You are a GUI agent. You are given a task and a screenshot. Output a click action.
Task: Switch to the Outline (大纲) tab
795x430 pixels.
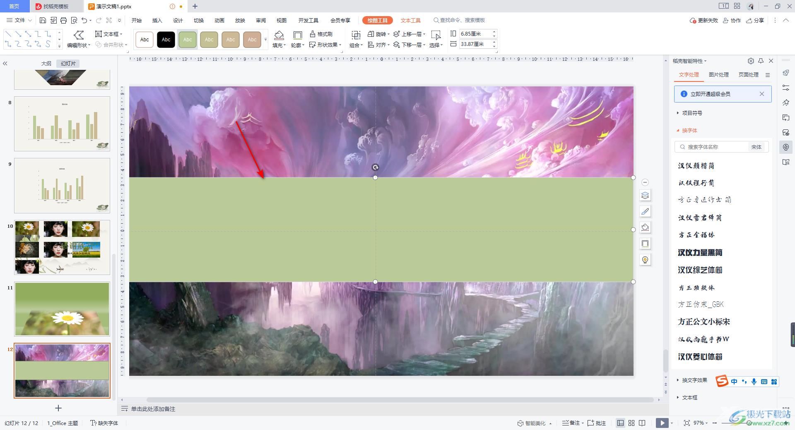click(46, 64)
